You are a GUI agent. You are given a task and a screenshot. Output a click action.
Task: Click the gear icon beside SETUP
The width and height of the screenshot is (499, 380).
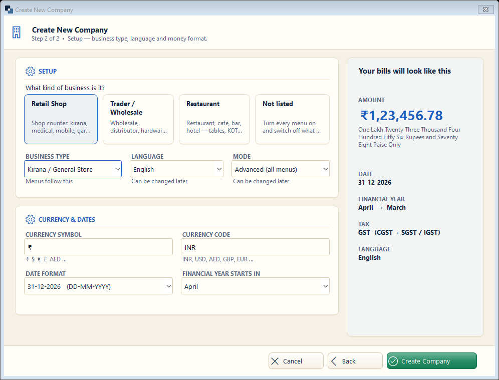tap(30, 71)
